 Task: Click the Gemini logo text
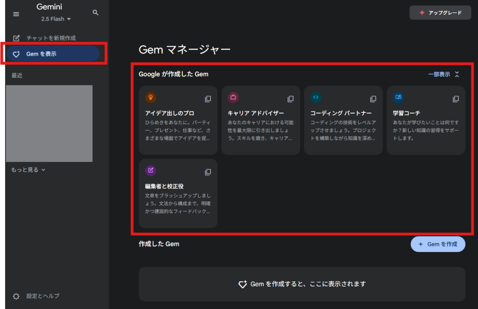click(49, 7)
